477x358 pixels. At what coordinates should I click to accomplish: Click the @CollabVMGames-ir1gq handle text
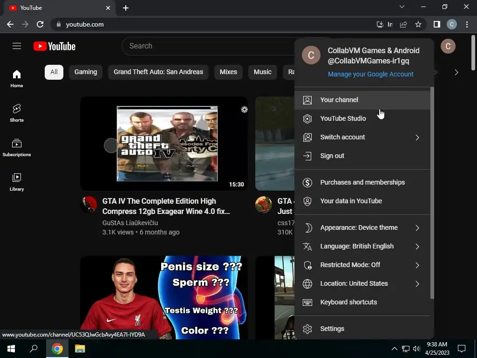tap(368, 61)
